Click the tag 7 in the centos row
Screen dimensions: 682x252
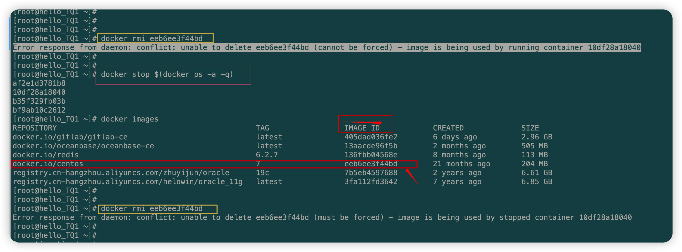258,164
